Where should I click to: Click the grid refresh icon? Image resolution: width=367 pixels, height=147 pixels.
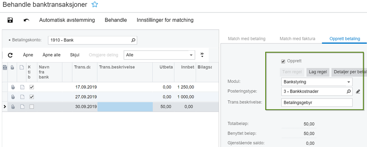10,55
